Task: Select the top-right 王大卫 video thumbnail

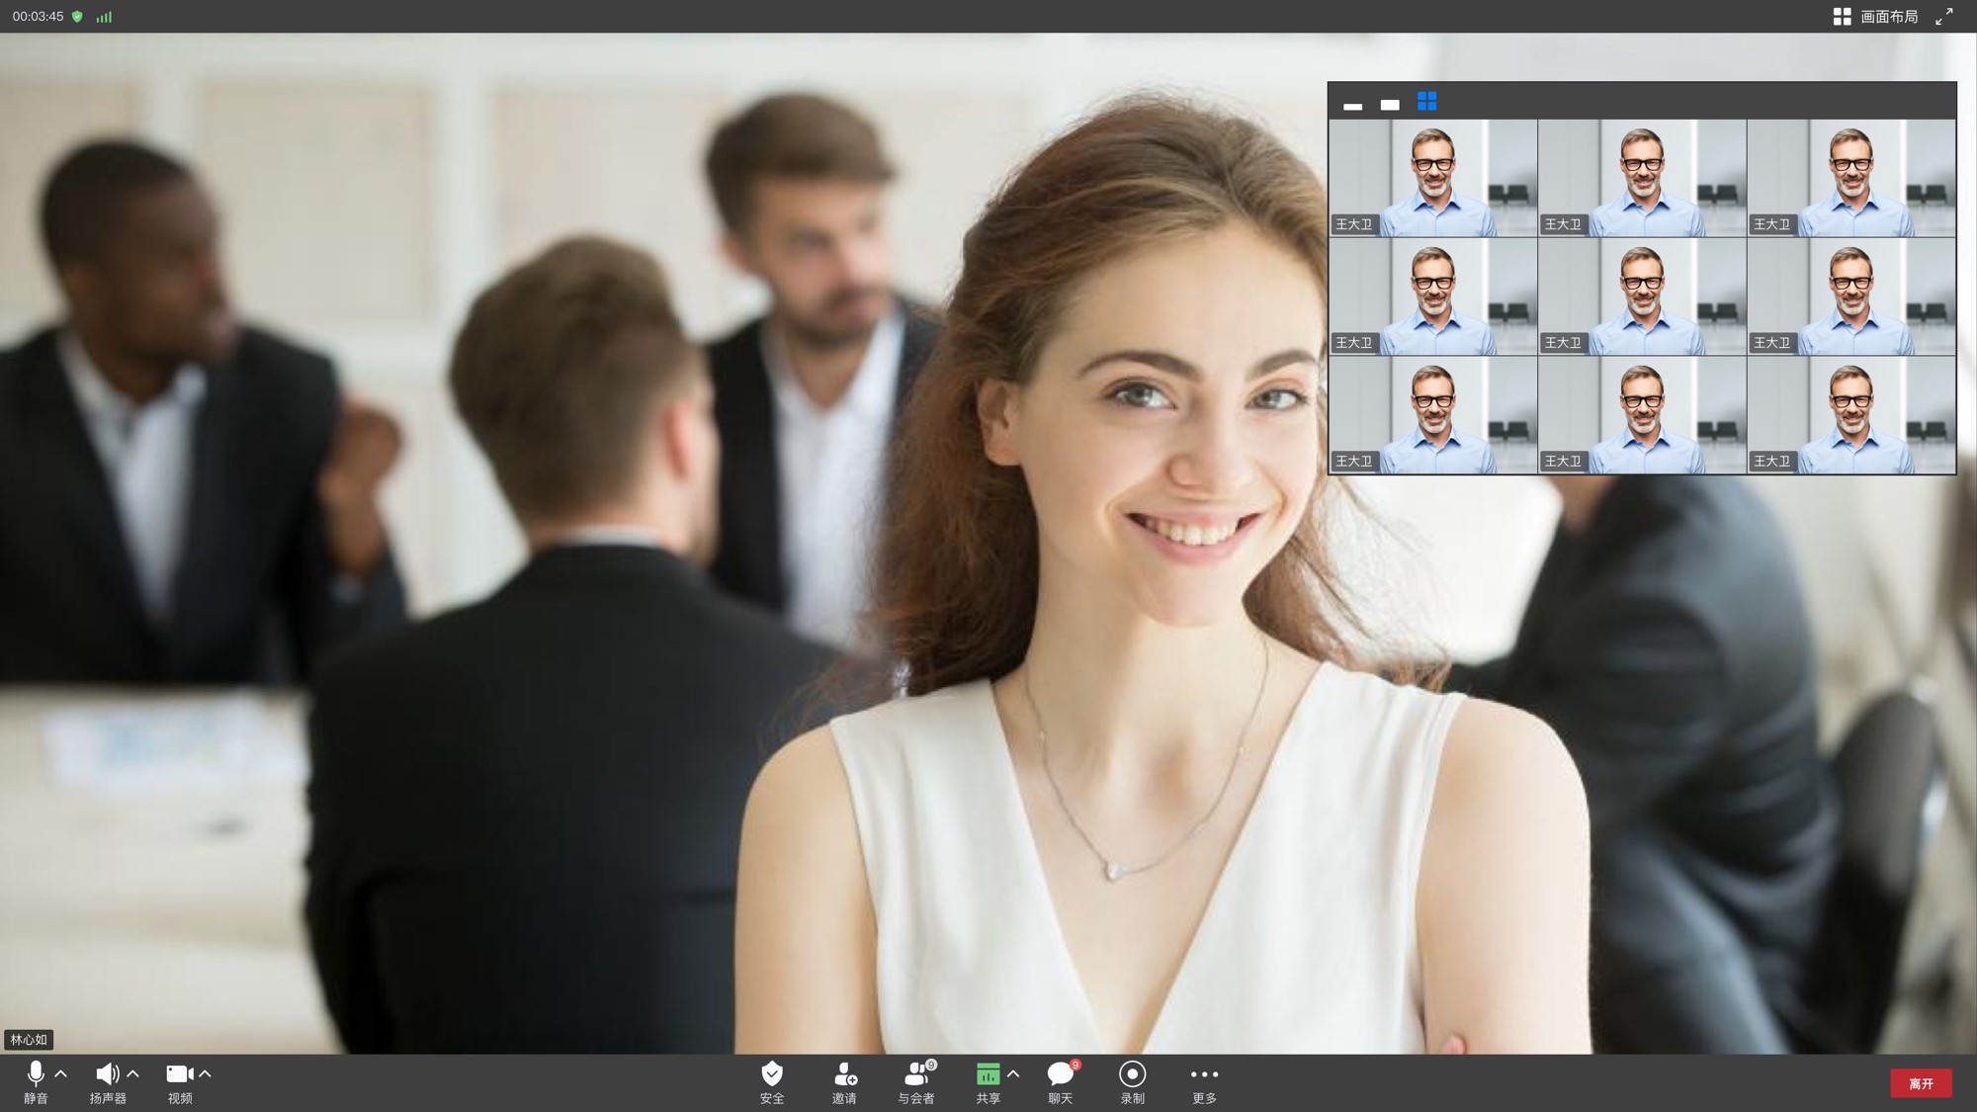Action: coord(1851,178)
